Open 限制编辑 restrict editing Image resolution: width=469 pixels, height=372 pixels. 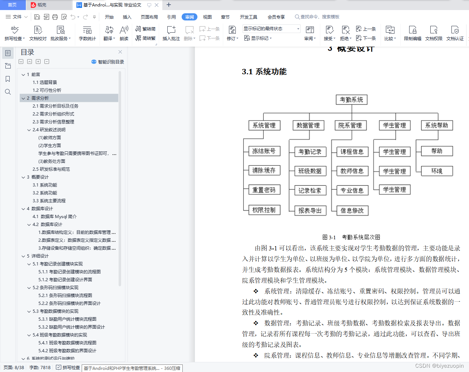coord(413,33)
